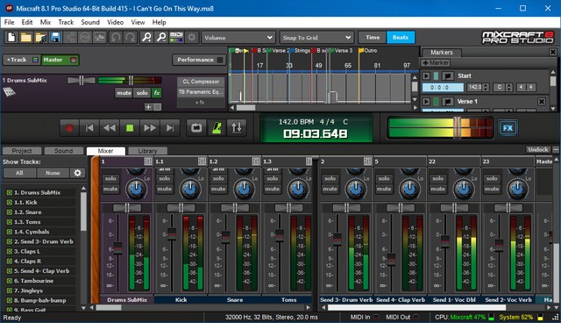
Task: Open the MIDI editor toolbar icon
Action: tap(176, 37)
